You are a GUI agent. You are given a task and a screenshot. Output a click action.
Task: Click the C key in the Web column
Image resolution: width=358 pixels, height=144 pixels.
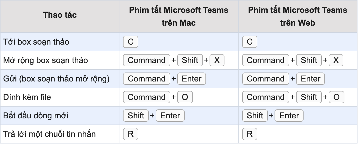click(x=250, y=42)
